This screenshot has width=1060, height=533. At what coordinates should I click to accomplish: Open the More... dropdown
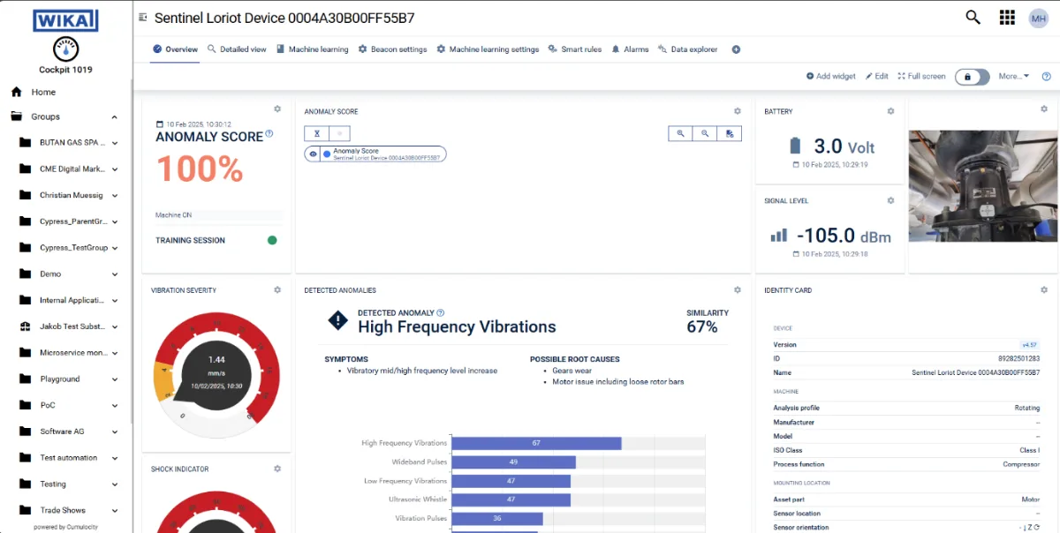[x=1014, y=77]
